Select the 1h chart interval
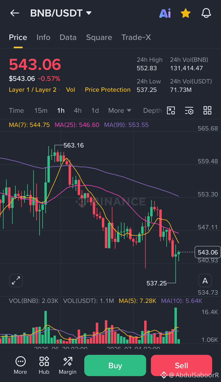This screenshot has height=382, width=221. 61,111
